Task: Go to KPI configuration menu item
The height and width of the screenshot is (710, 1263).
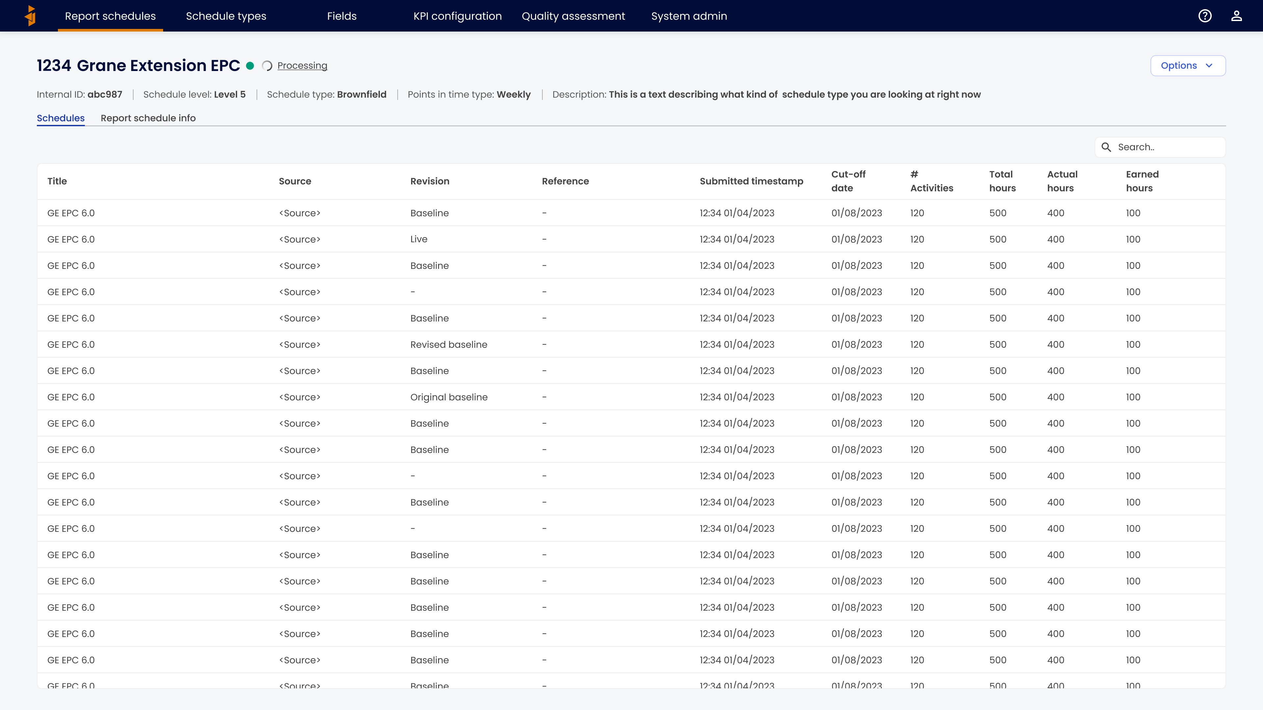Action: 458,16
